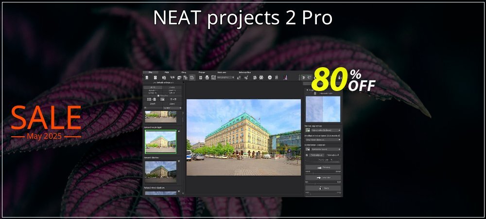Click the round white play-style toolbar icon

pyautogui.click(x=270, y=77)
